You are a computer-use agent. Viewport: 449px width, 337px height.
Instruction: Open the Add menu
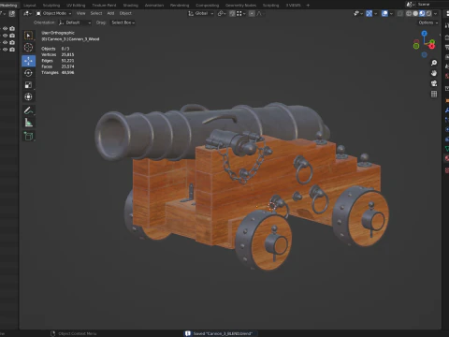click(x=110, y=13)
